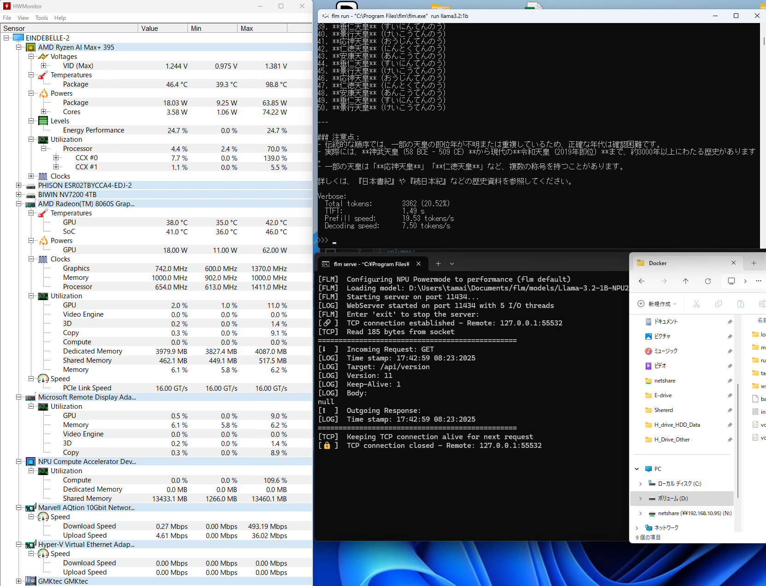Click the AMD Ryzen AI Max+ 395 chip icon
Viewport: 766px width, 586px height.
click(31, 47)
